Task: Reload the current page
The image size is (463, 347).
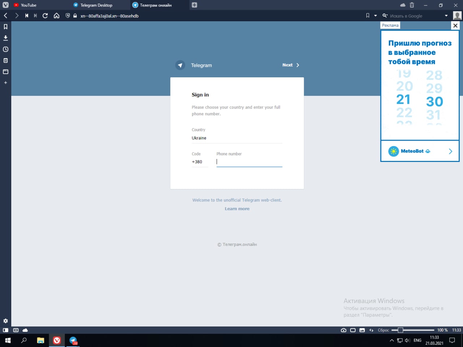Action: pyautogui.click(x=45, y=16)
